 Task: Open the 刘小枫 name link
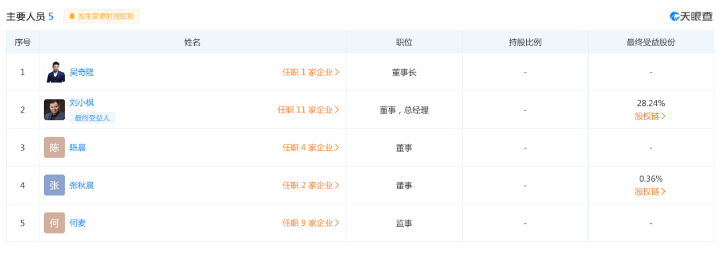(81, 103)
